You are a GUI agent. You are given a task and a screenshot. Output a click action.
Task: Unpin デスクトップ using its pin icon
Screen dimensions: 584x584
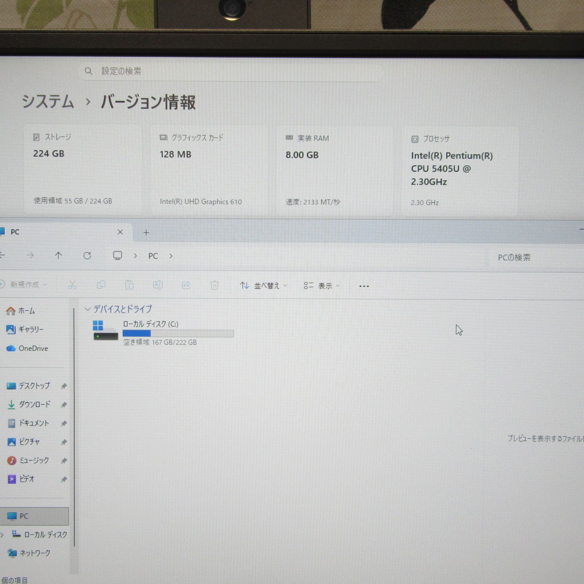(64, 386)
